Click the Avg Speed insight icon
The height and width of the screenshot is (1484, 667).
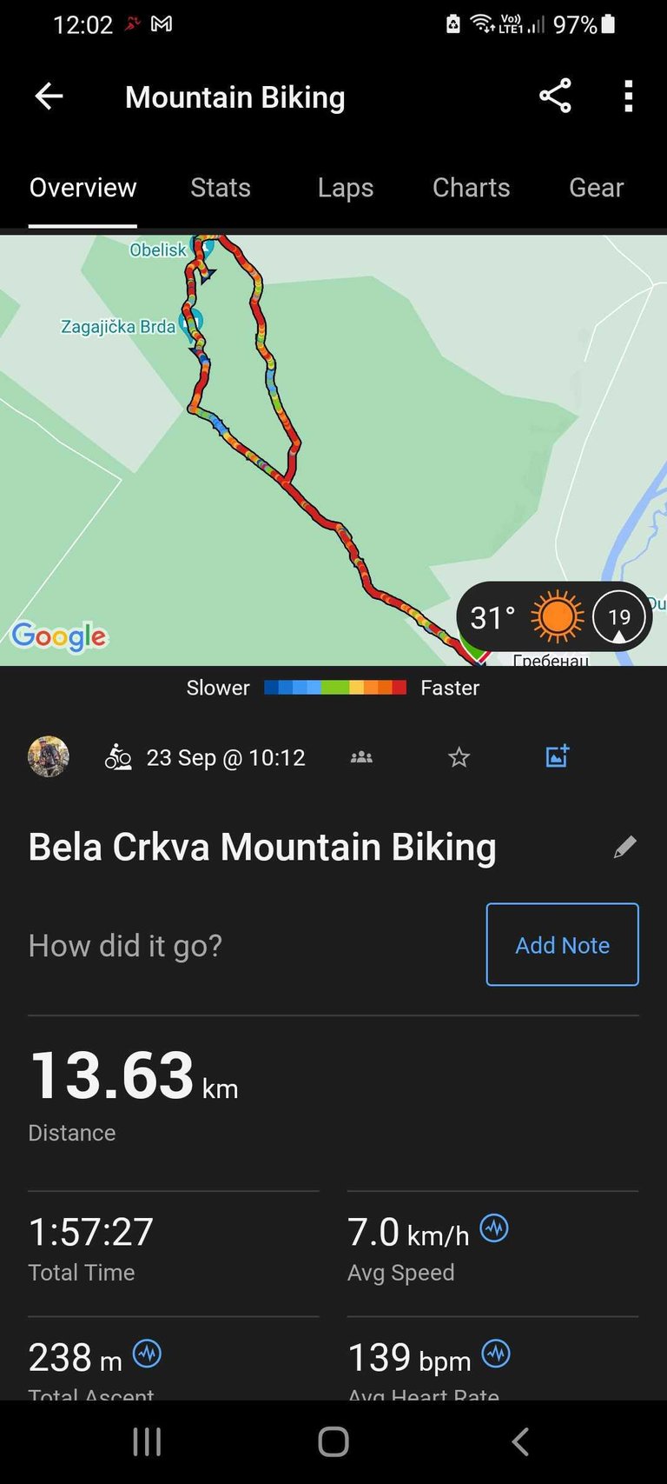point(494,1228)
